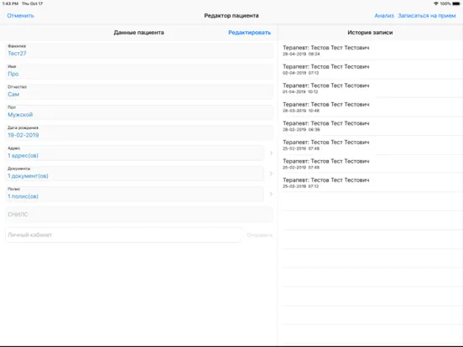Open the record dated 01-04-2019 10:12
Screen dimensions: 463x347
coord(370,88)
